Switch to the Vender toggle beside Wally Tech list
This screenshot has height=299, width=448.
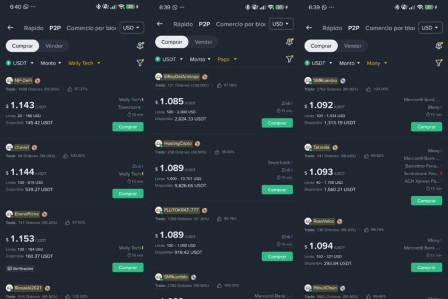tap(54, 46)
